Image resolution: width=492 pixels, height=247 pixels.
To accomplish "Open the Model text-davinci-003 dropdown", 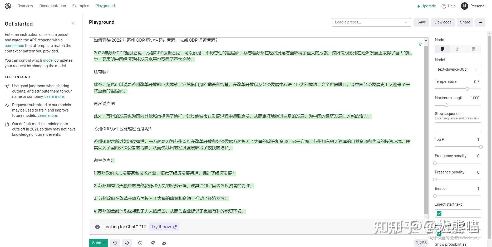I will click(458, 70).
